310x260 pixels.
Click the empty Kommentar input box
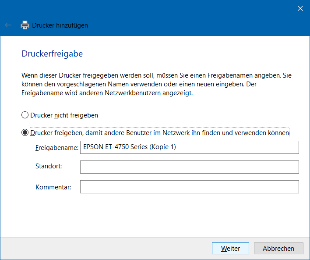tap(189, 187)
